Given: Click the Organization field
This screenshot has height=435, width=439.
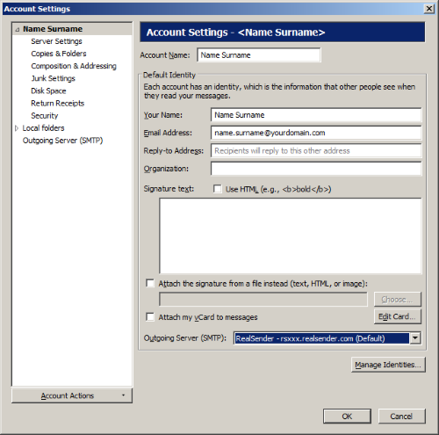Looking at the screenshot, I should coord(316,169).
